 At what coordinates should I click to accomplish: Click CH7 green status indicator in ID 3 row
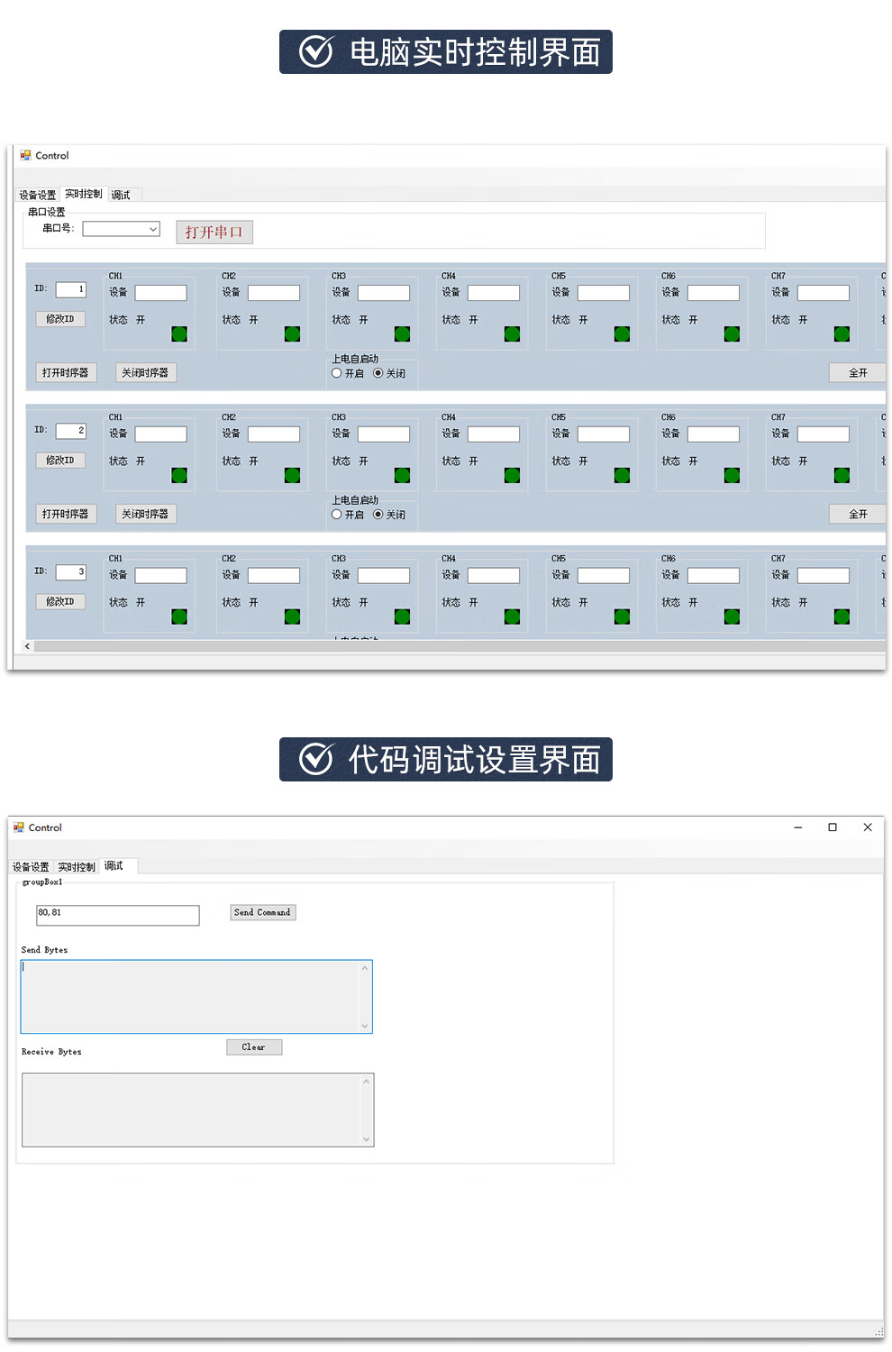click(842, 617)
